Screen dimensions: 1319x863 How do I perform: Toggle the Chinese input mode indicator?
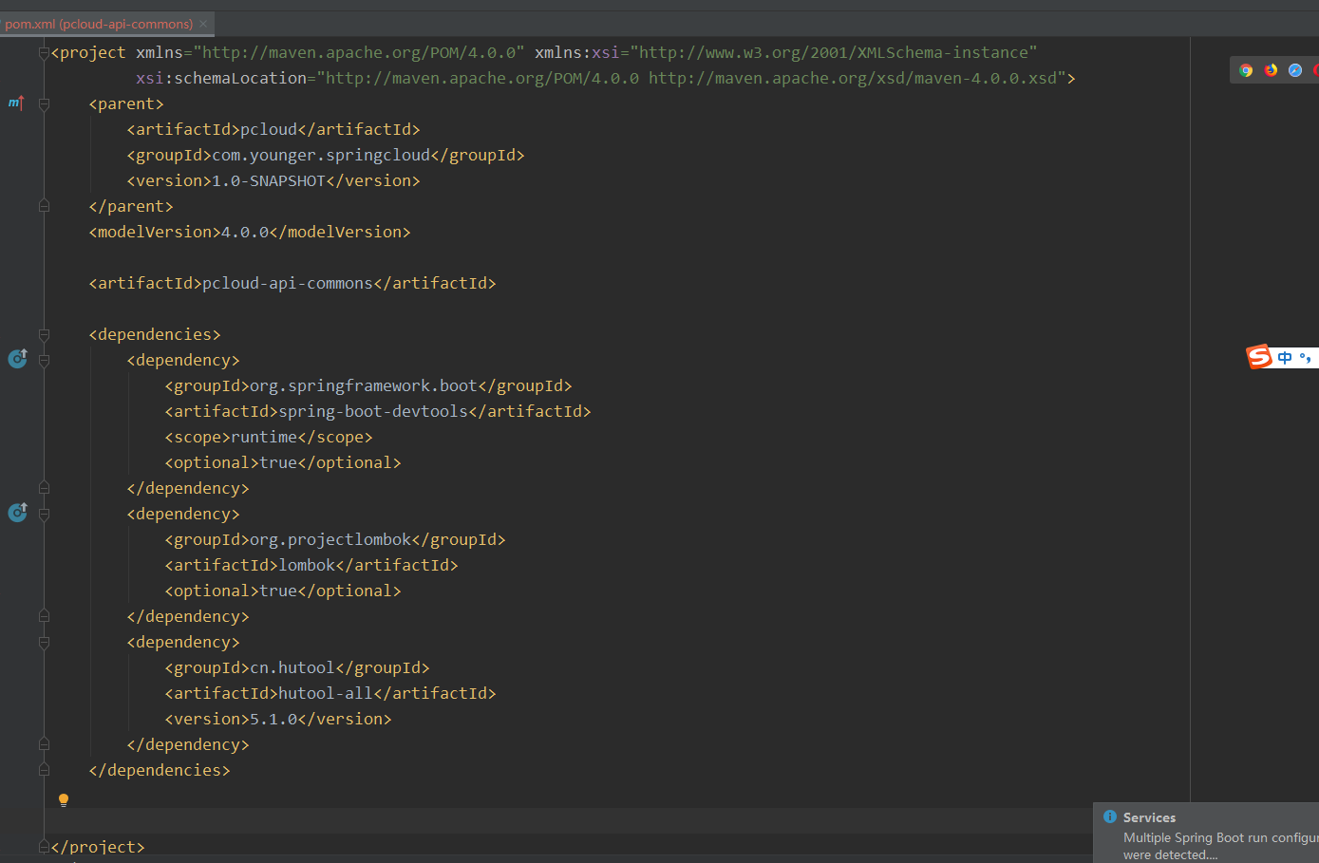1285,358
